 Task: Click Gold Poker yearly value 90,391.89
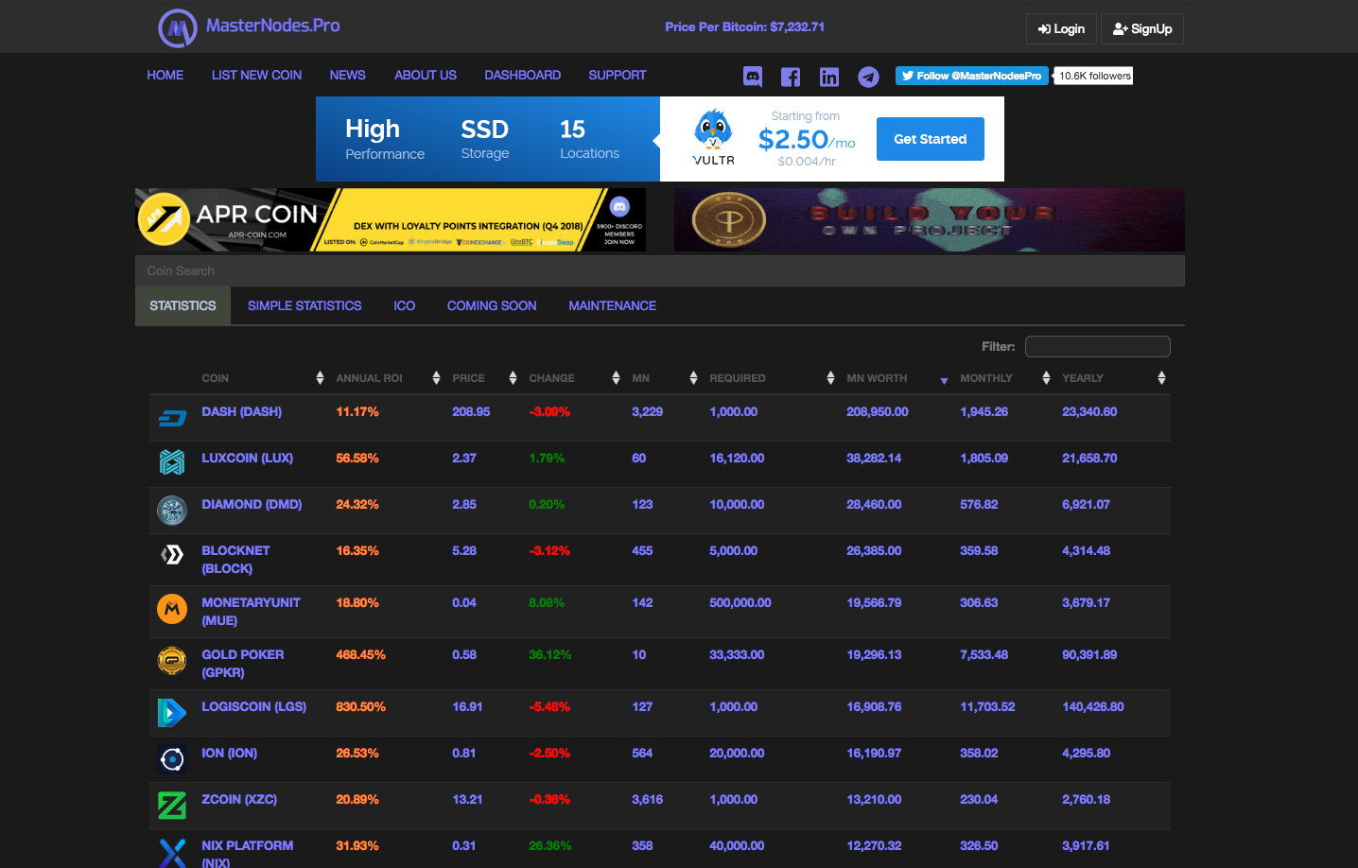1089,654
